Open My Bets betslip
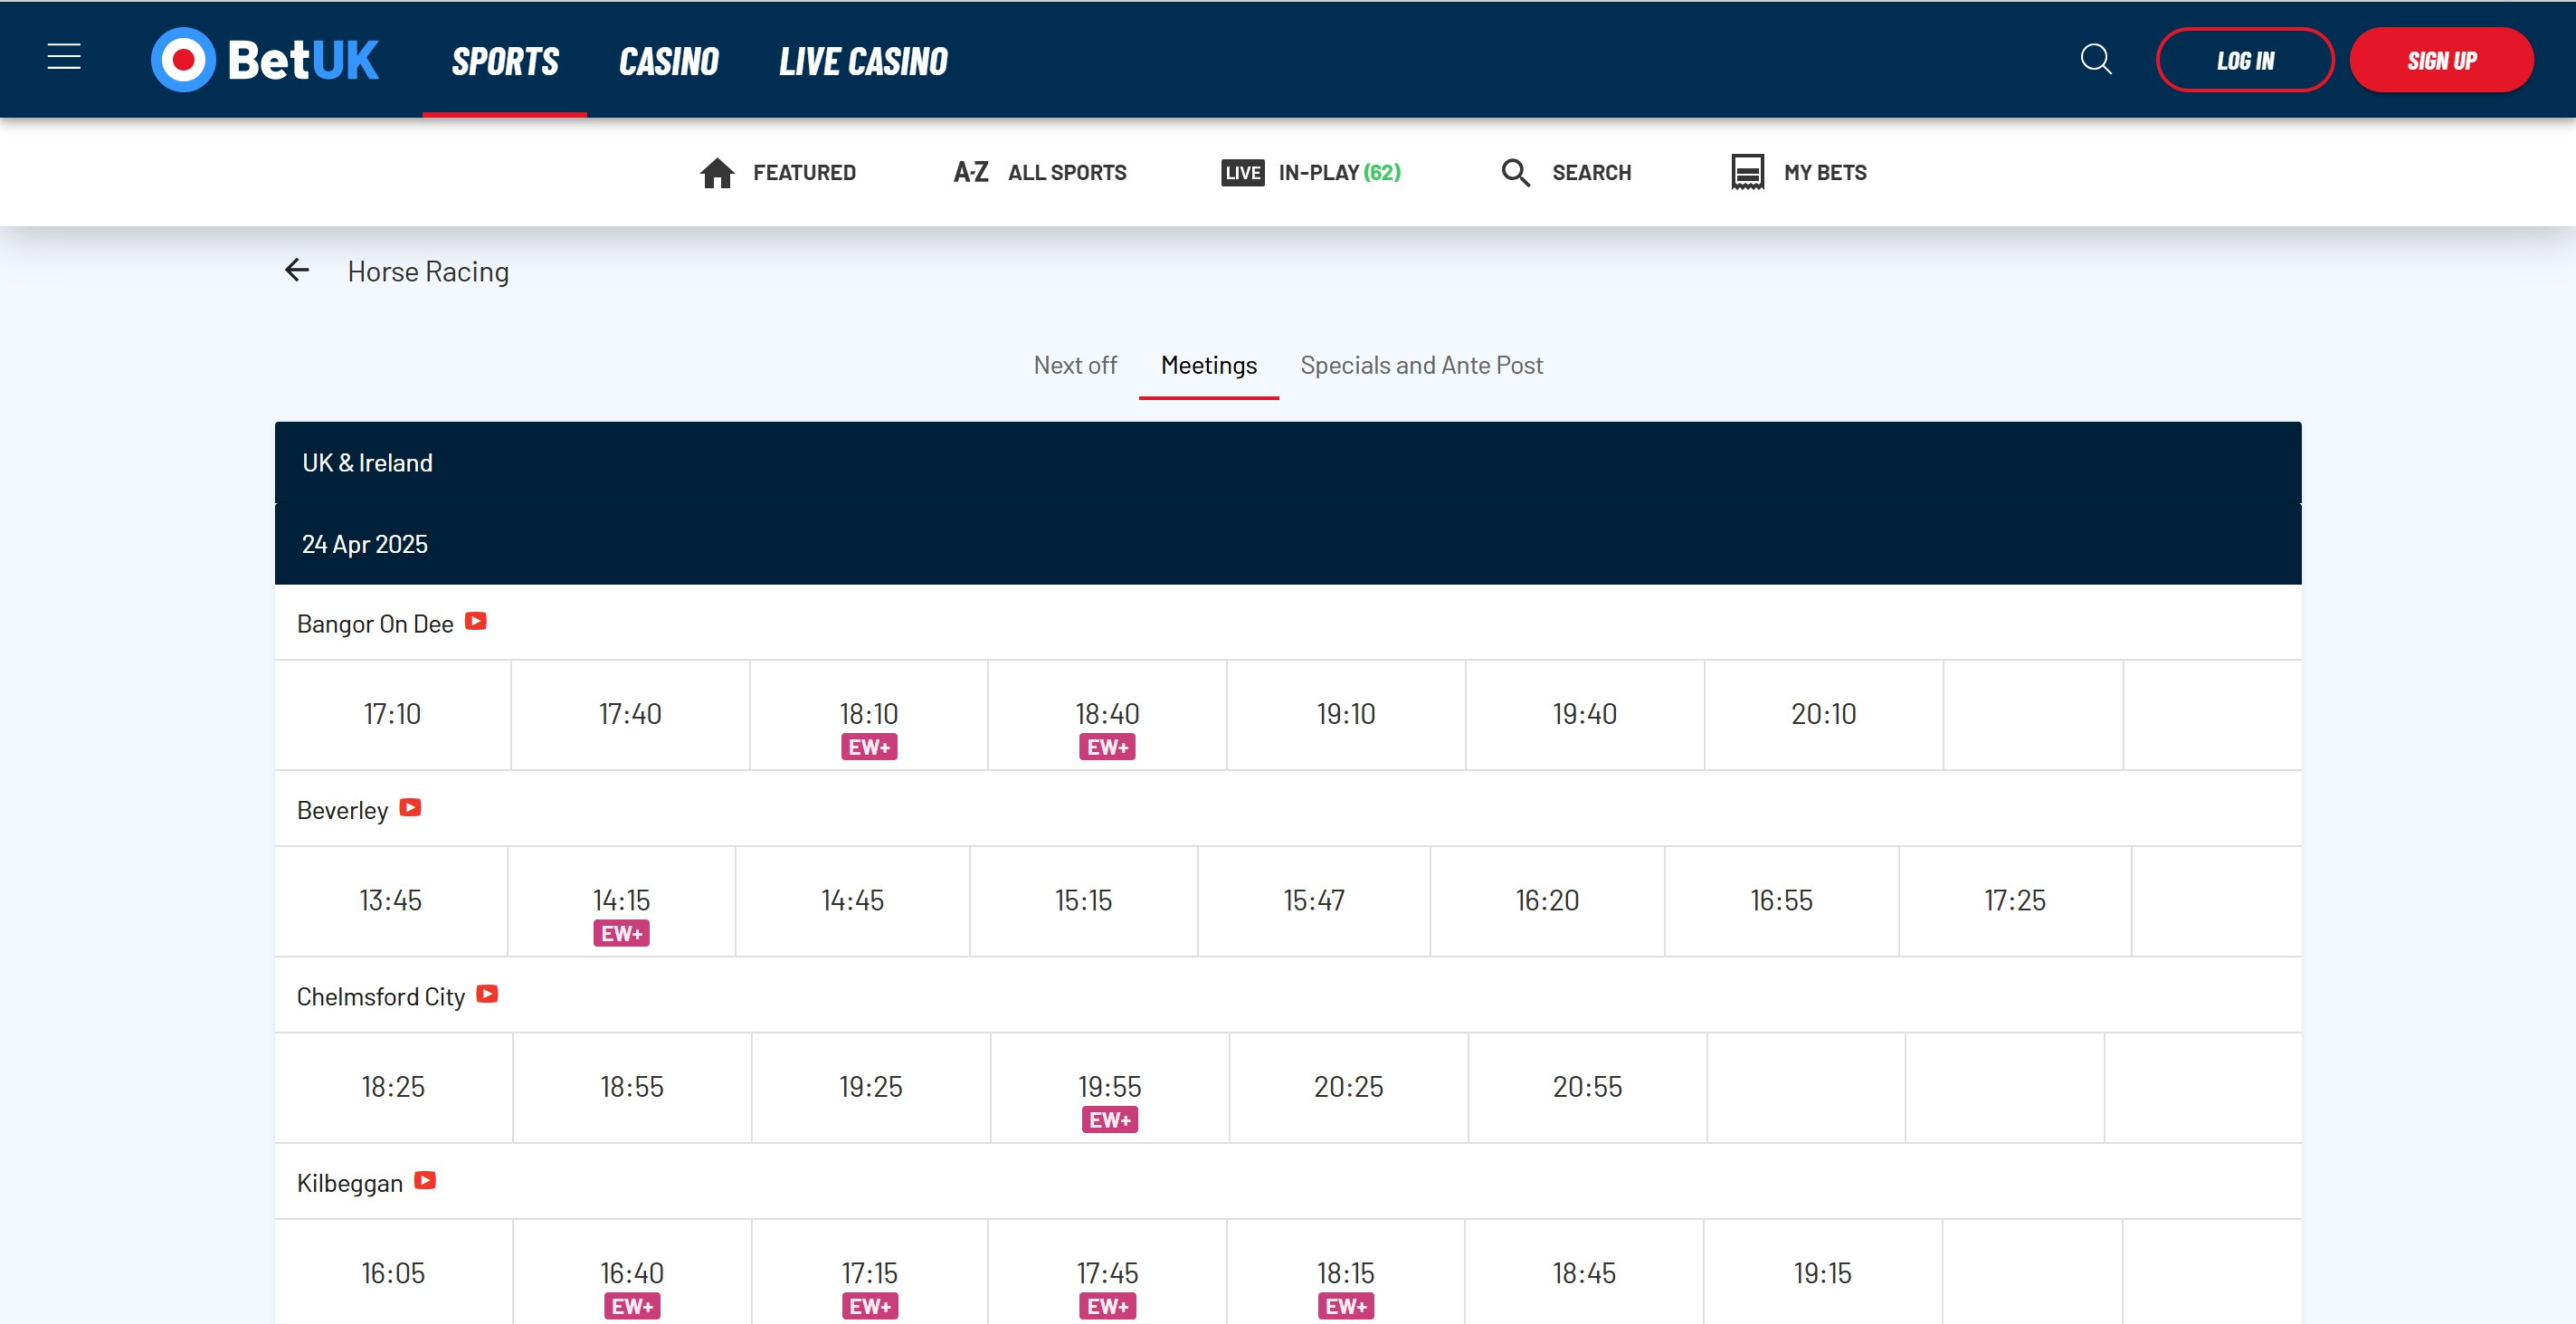2576x1324 pixels. point(1798,172)
